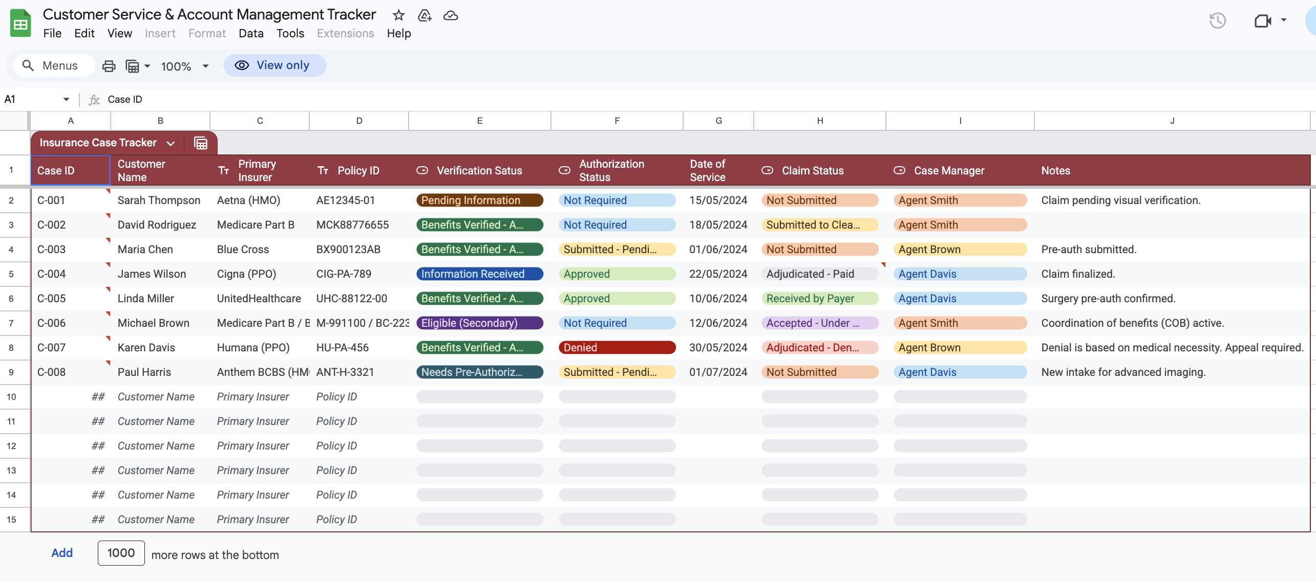Select the Case ID header cell

click(71, 171)
